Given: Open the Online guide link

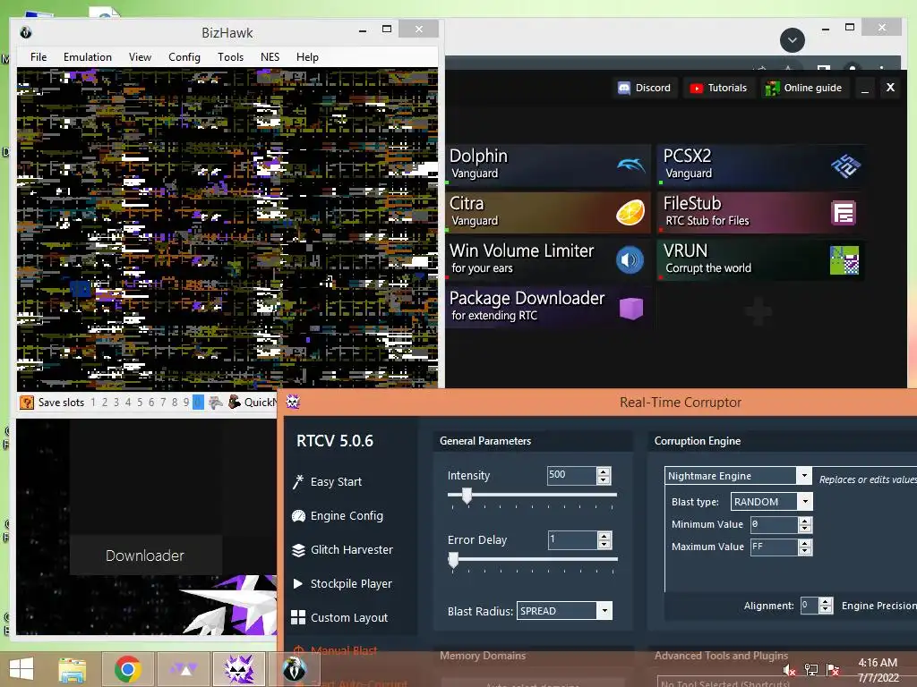Looking at the screenshot, I should click(805, 88).
